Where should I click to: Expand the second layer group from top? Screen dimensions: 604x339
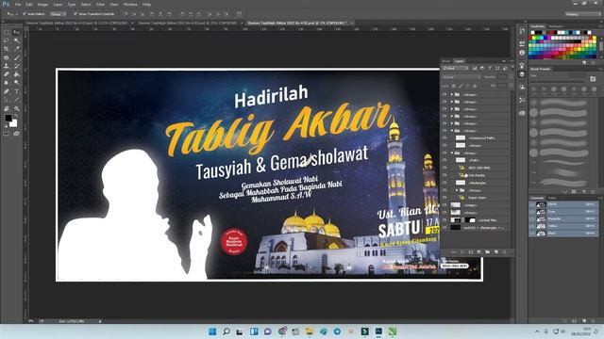click(451, 102)
